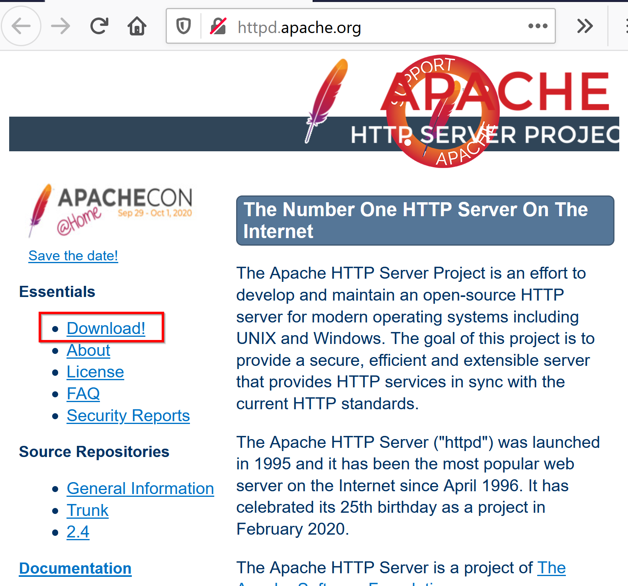Open the Security Reports link

coord(128,416)
